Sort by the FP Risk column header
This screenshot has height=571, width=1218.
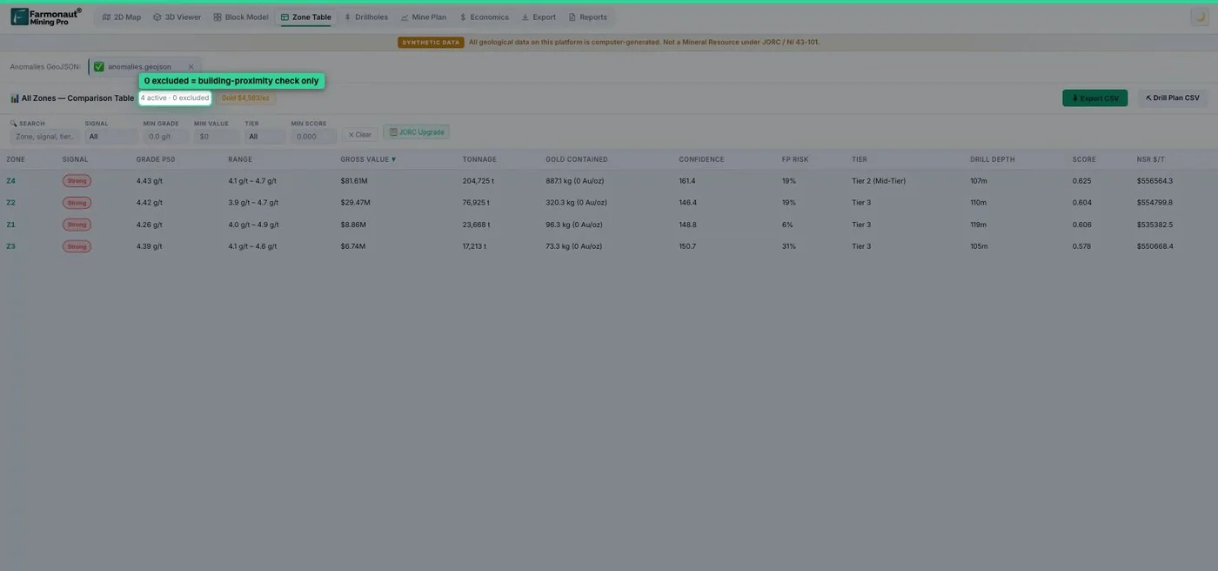[x=795, y=159]
